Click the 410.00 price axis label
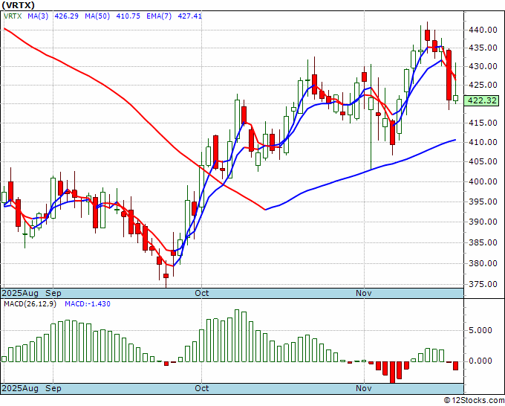This screenshot has height=406, width=505. pos(482,142)
